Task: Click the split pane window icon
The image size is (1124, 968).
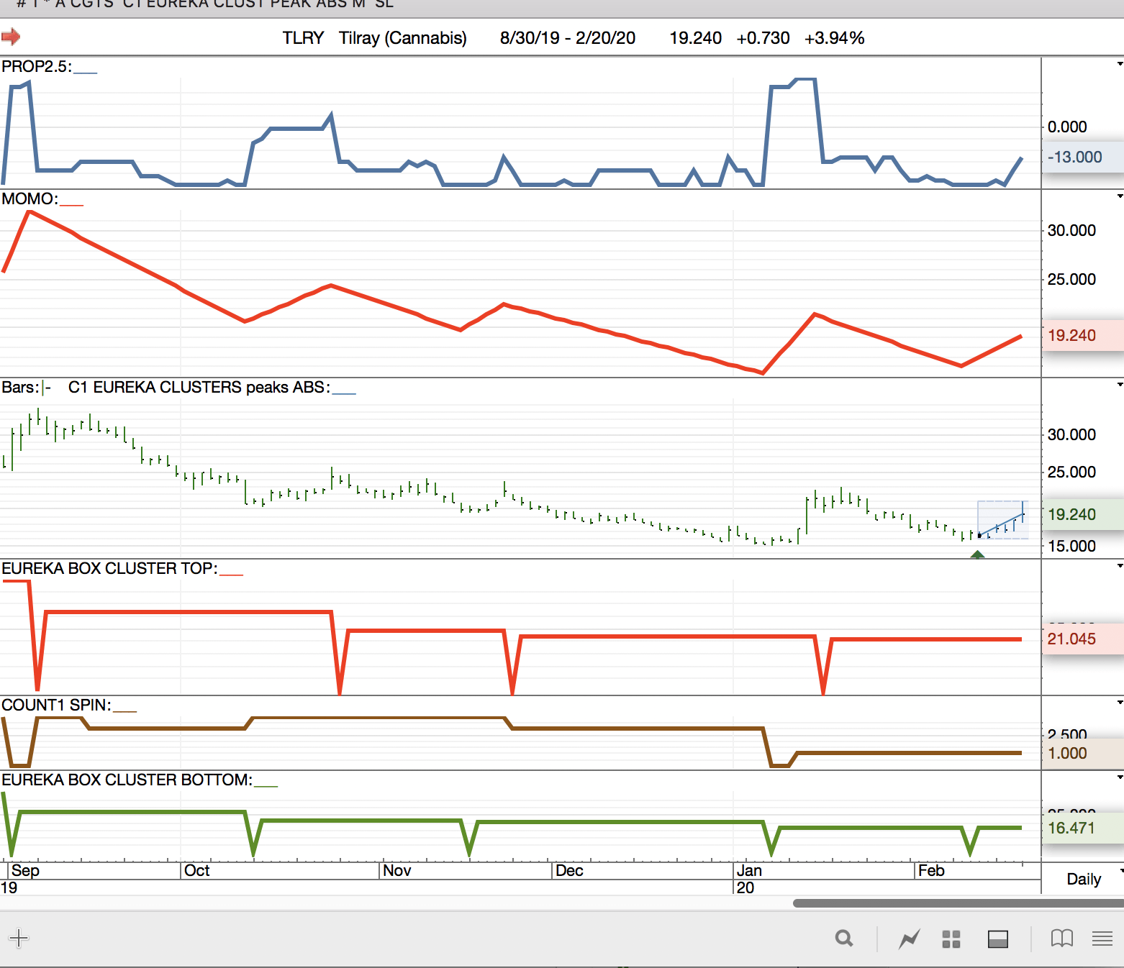Action: [x=998, y=939]
